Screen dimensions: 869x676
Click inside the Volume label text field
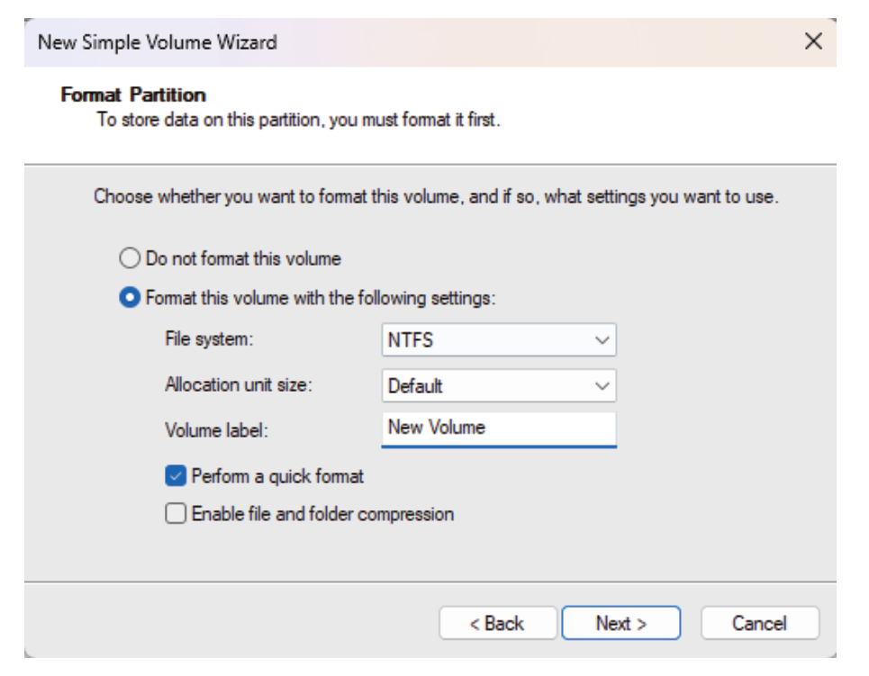point(498,428)
